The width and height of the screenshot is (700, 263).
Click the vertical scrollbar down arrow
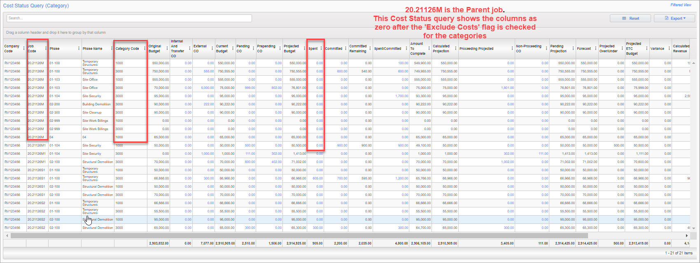(693, 228)
